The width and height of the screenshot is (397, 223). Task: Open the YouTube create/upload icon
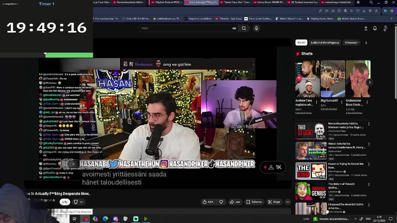366,28
